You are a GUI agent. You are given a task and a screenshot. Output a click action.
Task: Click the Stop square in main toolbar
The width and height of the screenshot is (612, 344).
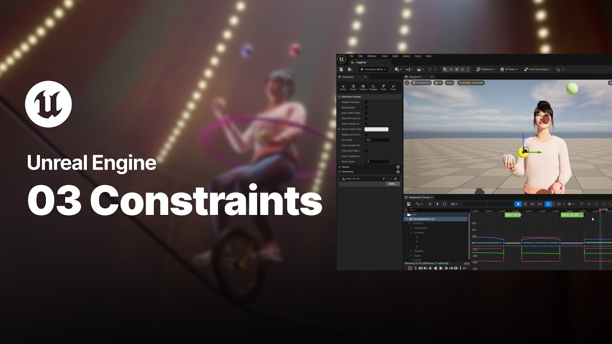[457, 69]
